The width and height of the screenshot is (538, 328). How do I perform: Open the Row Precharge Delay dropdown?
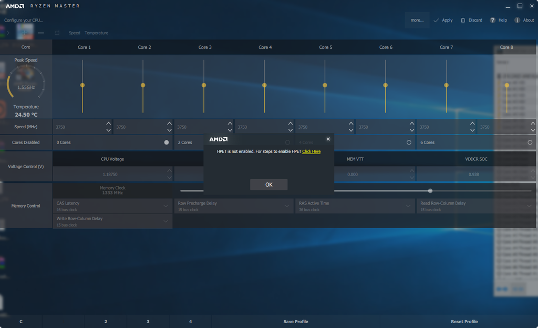(x=234, y=206)
